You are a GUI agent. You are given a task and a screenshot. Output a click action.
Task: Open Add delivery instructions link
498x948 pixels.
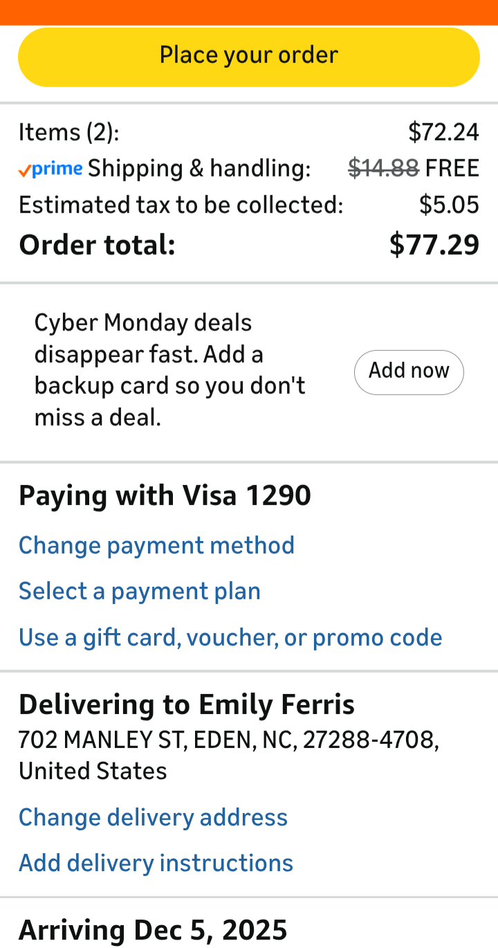click(156, 863)
